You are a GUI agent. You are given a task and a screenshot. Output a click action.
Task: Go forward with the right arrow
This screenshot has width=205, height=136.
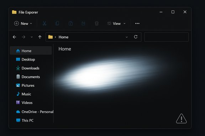pyautogui.click(x=23, y=37)
